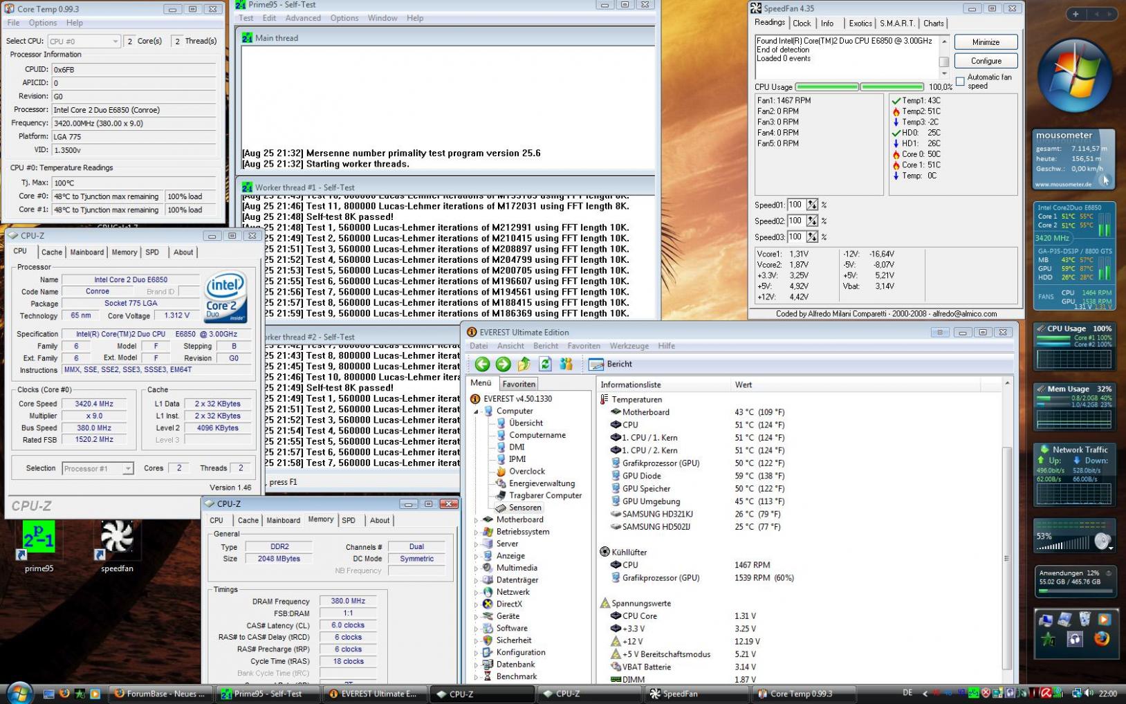Screen dimensions: 1126x704
Task: Refresh the EVEREST sensor readings
Action: (545, 364)
